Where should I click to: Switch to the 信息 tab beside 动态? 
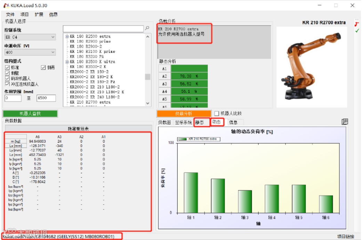[x=233, y=122]
